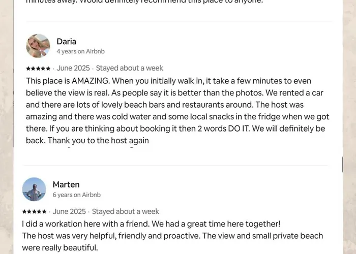Open Daria's profile photo
Viewport: 356px width, 254px height.
(x=38, y=46)
